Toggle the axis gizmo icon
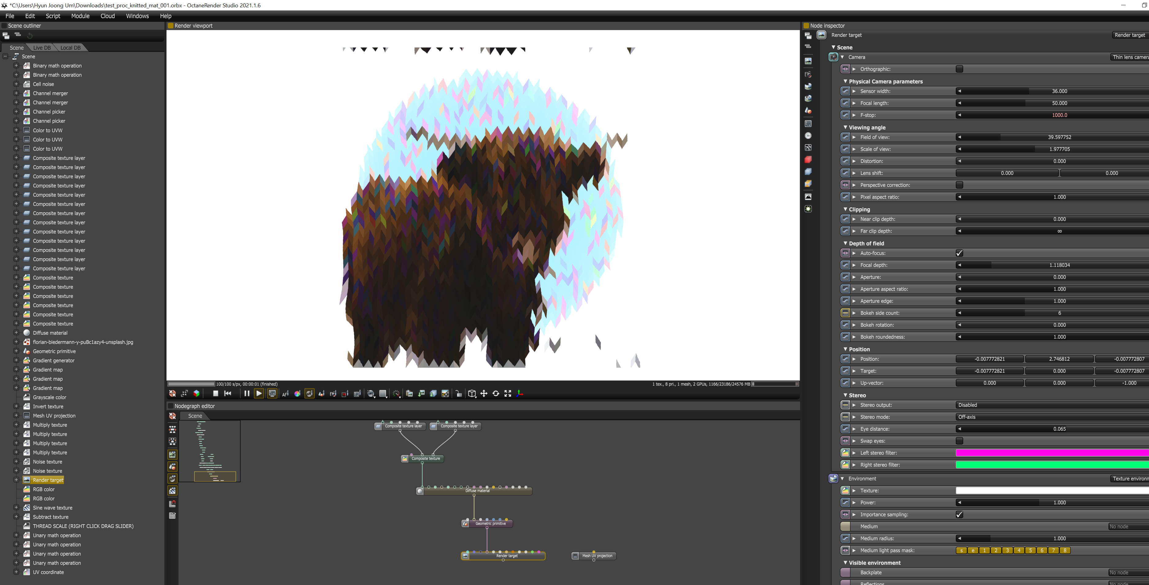1149x585 pixels. [x=520, y=394]
